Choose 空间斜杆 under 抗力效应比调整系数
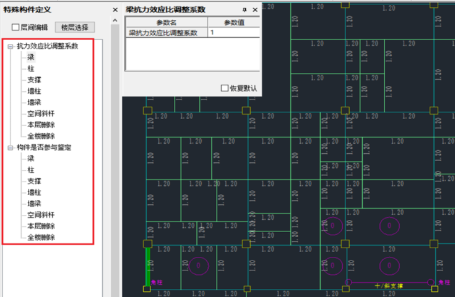Image resolution: width=455 pixels, height=297 pixels. pos(41,114)
